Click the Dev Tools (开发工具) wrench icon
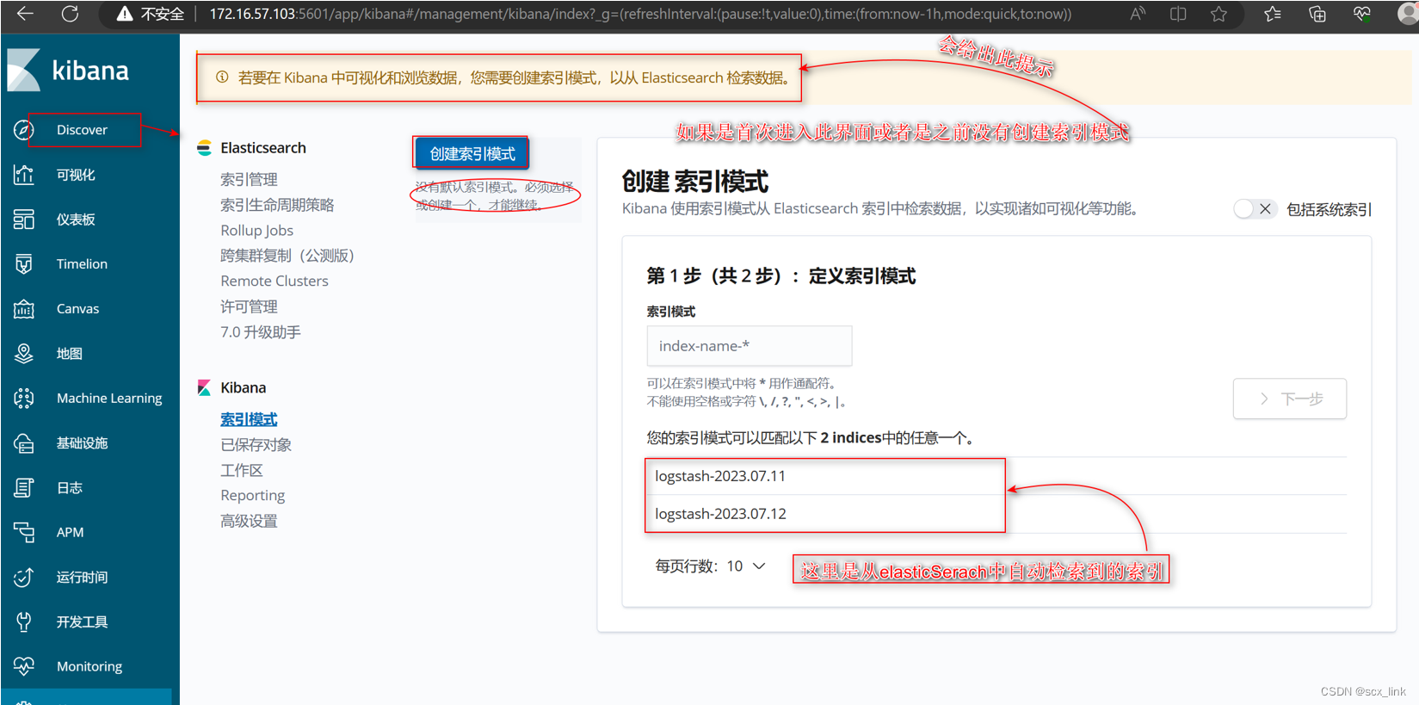This screenshot has width=1419, height=705. point(24,622)
